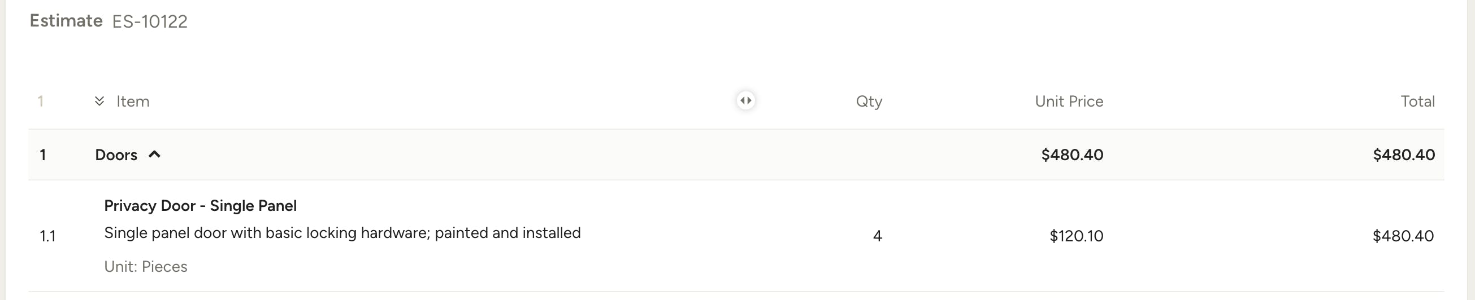Click row number 1.1

47,236
